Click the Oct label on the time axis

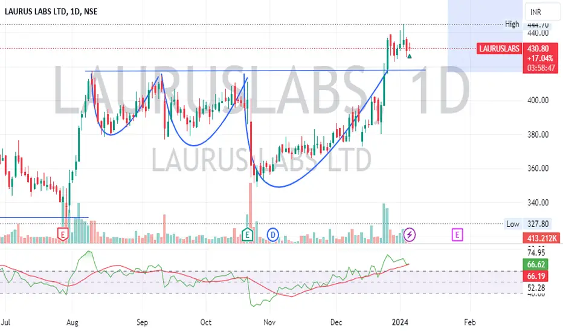coord(206,322)
